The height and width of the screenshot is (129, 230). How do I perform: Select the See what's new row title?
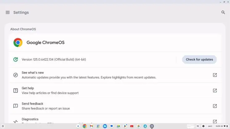click(x=33, y=72)
